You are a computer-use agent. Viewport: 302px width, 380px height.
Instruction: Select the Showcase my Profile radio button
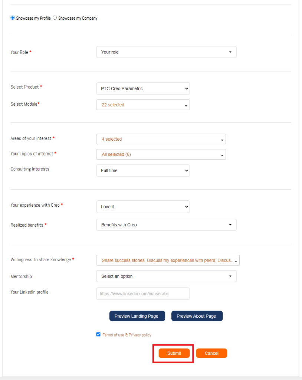[13, 18]
